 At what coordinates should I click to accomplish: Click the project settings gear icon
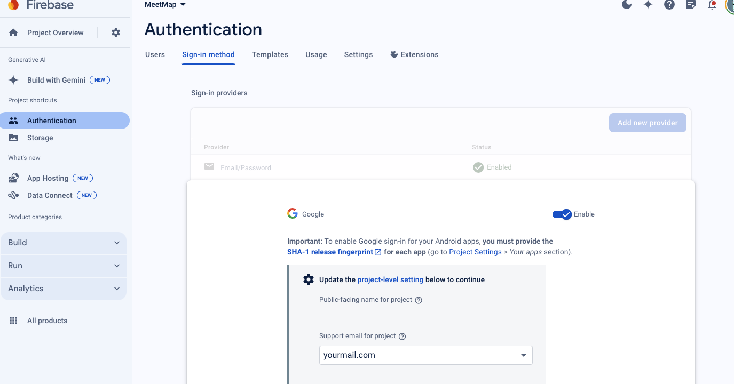pyautogui.click(x=116, y=33)
